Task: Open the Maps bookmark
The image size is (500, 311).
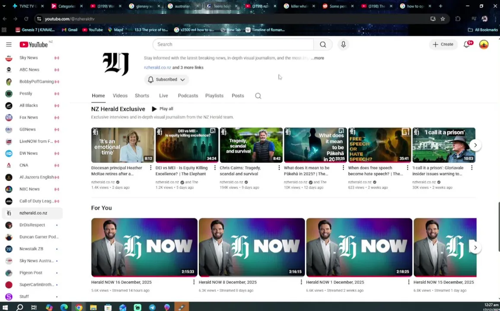Action: tap(116, 30)
